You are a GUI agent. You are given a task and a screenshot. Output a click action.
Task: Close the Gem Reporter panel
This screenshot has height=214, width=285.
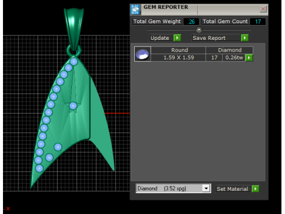pos(263,9)
